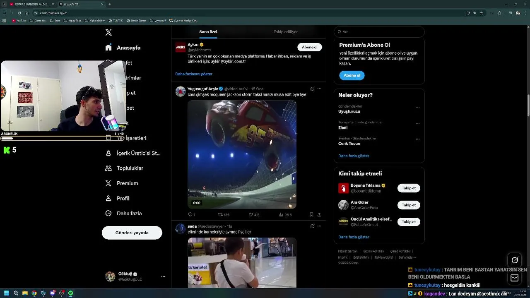Open more options on seda's post
Screen dimensions: 530x298
[319, 226]
